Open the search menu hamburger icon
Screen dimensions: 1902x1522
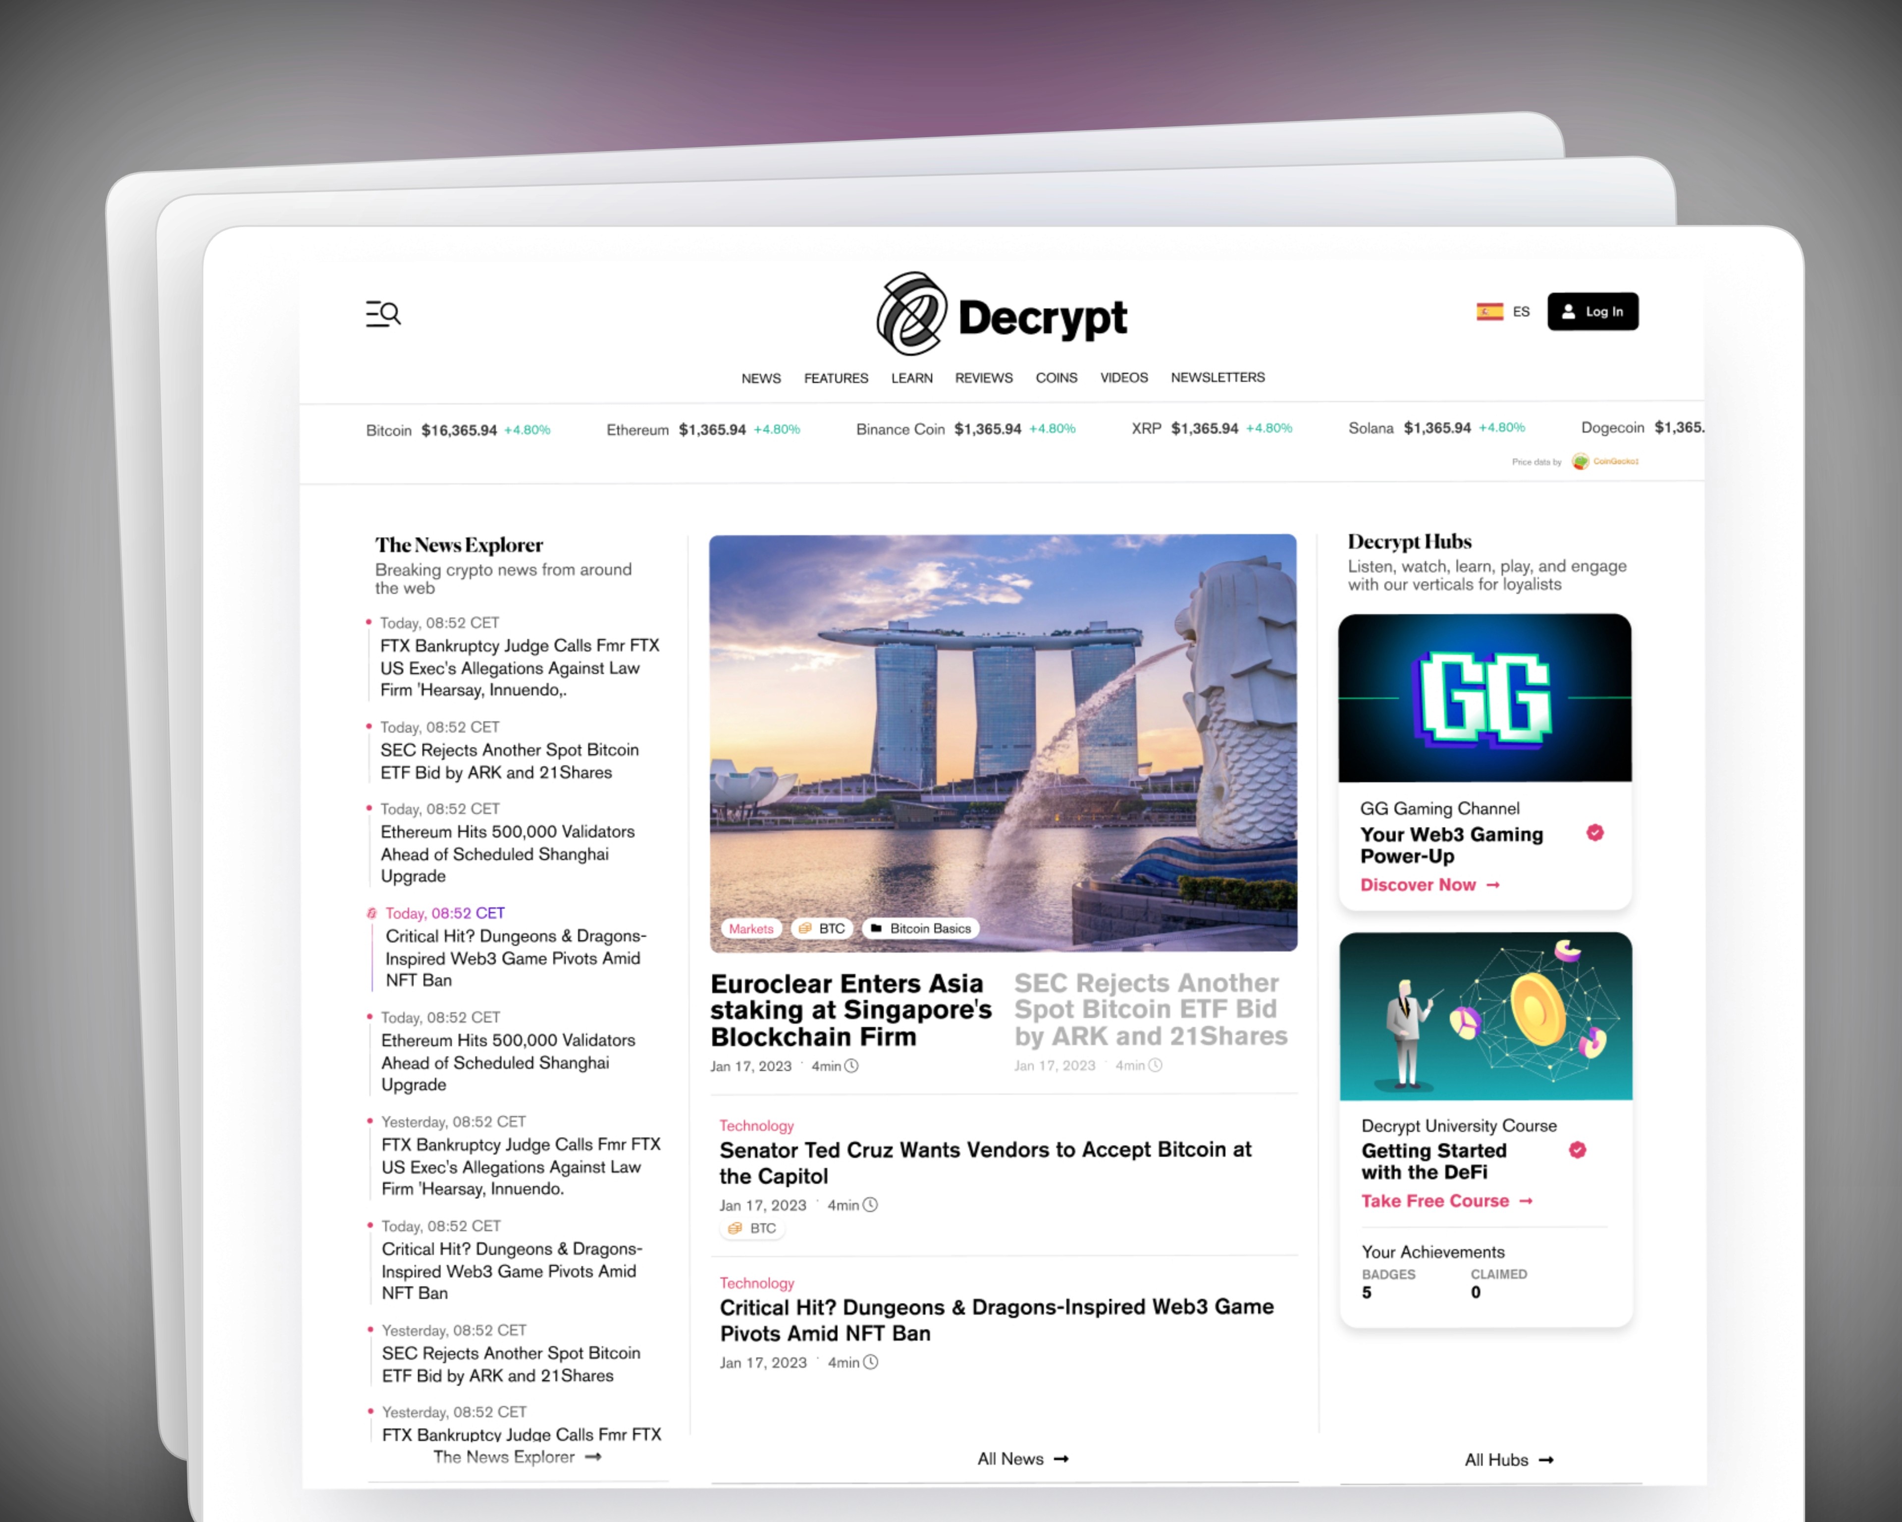click(383, 313)
